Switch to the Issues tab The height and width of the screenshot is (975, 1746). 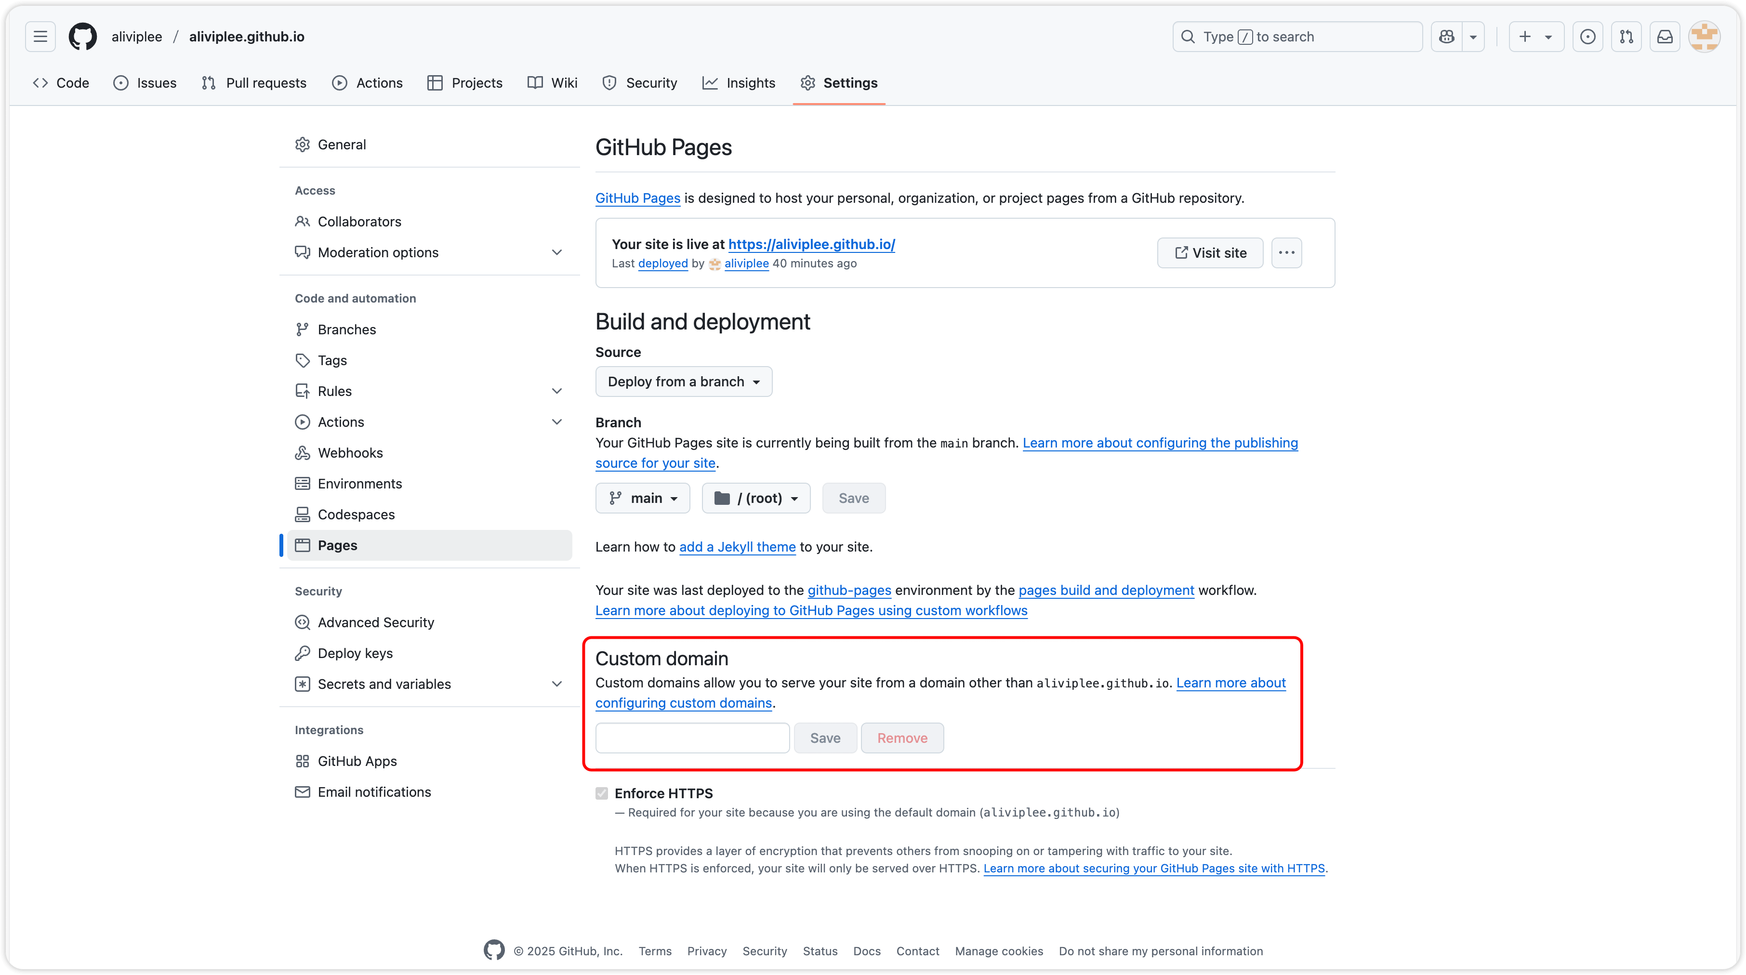(145, 83)
